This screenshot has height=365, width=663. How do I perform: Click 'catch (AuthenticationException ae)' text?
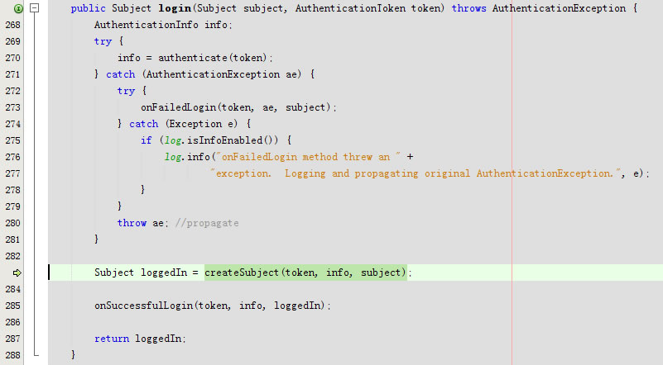click(204, 74)
